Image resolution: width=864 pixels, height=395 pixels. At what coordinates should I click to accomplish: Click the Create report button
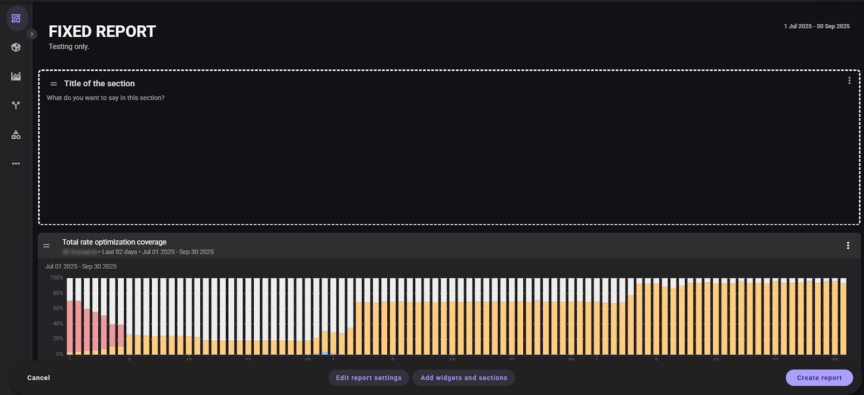[x=819, y=378]
